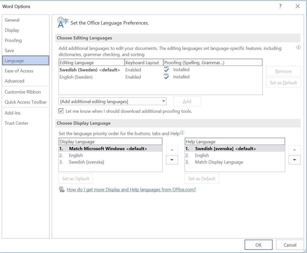Select 'Match Display Language' in Help Language list

point(235,162)
